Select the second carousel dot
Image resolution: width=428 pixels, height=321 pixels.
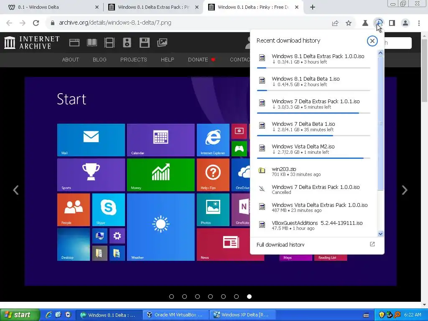point(184,297)
